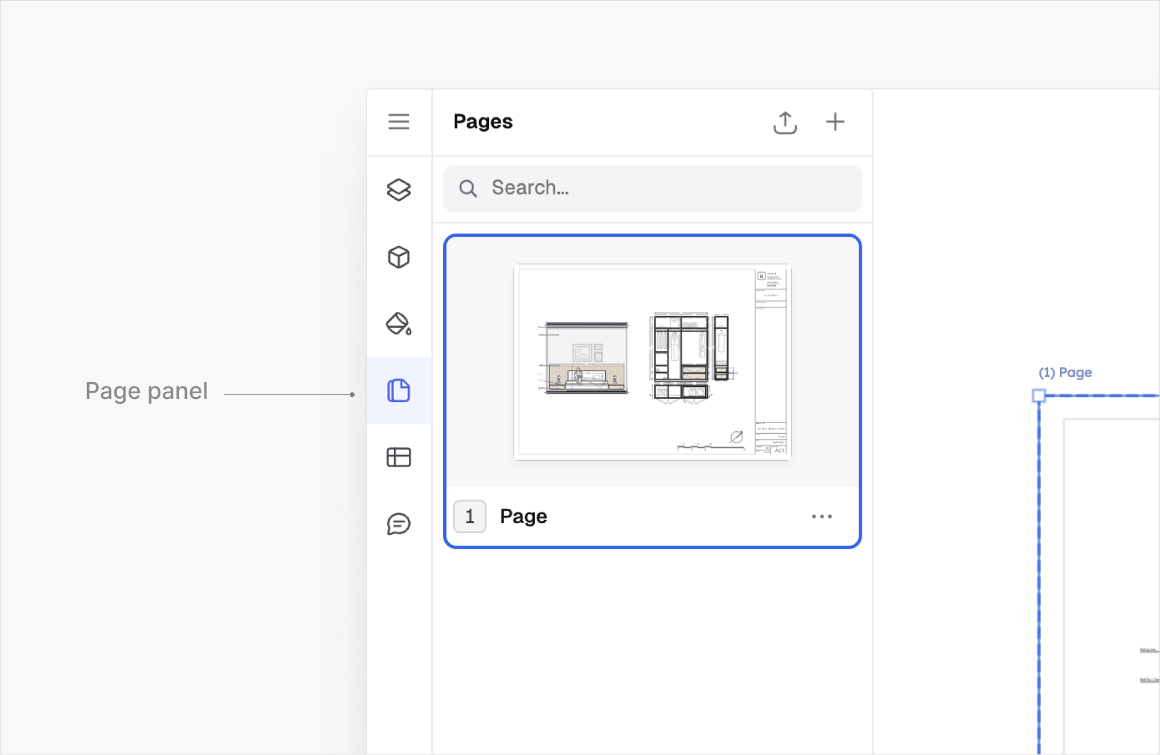Click the "Pages" panel title
1160x755 pixels.
tap(483, 122)
